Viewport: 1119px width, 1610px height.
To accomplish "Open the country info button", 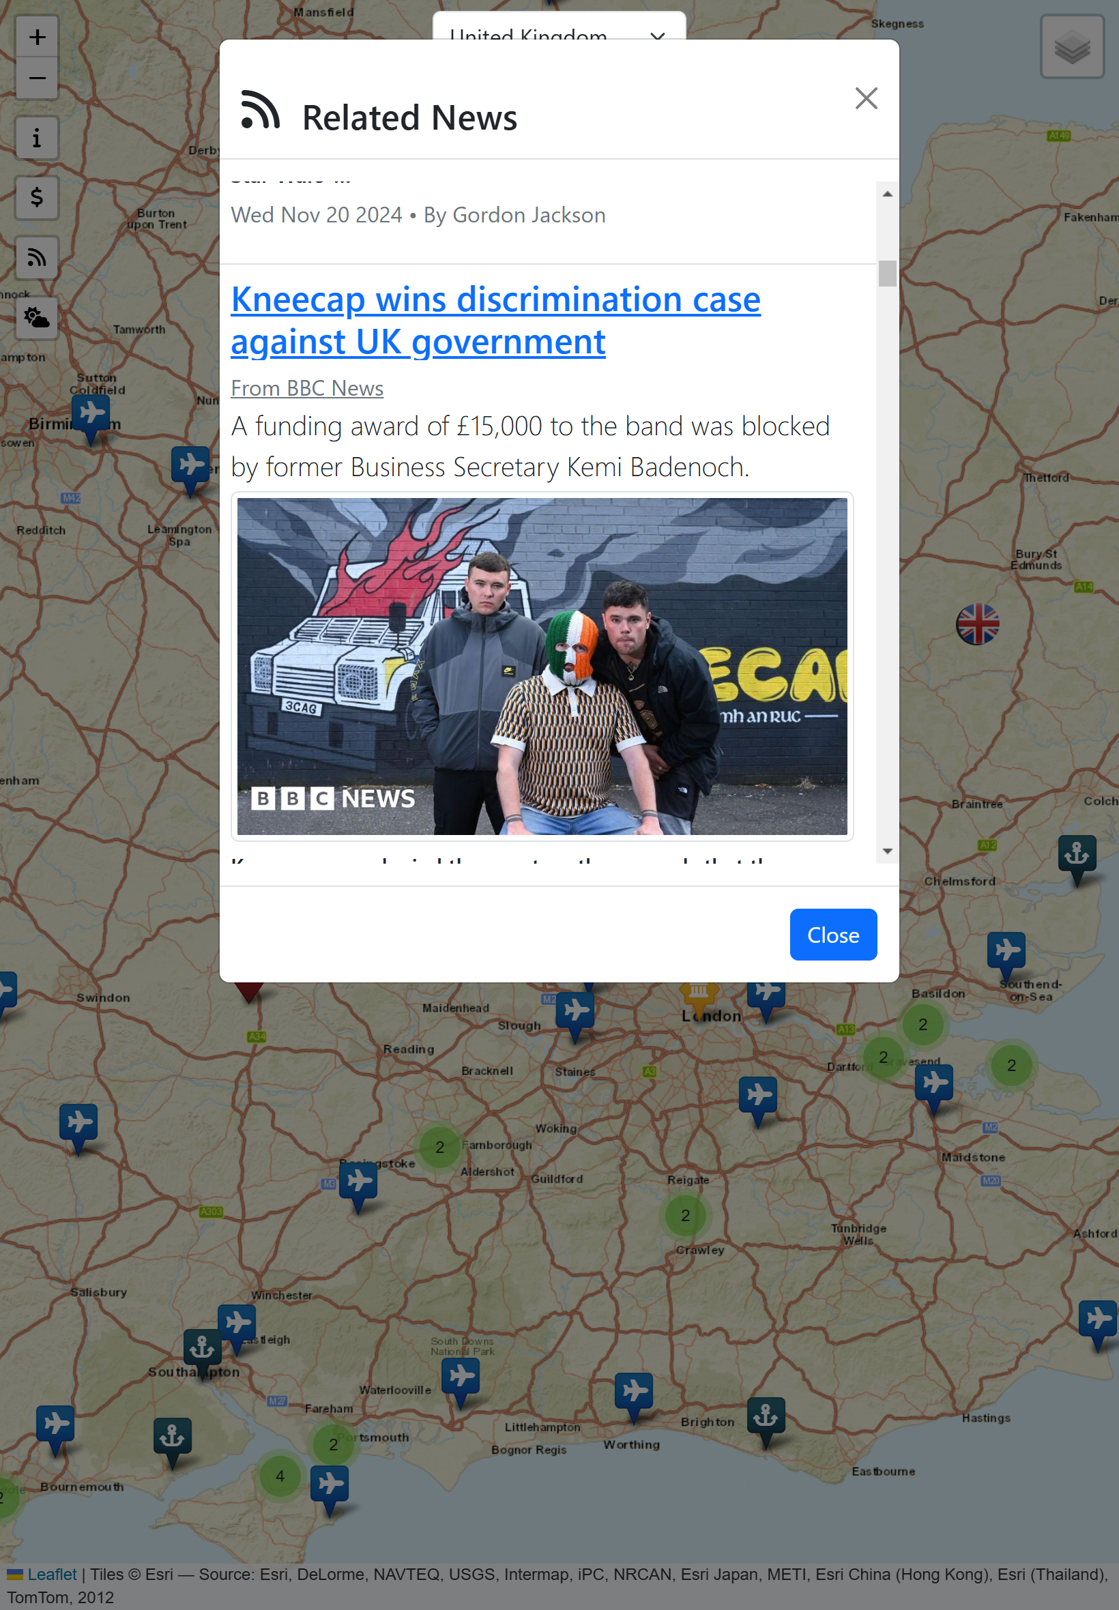I will [37, 138].
